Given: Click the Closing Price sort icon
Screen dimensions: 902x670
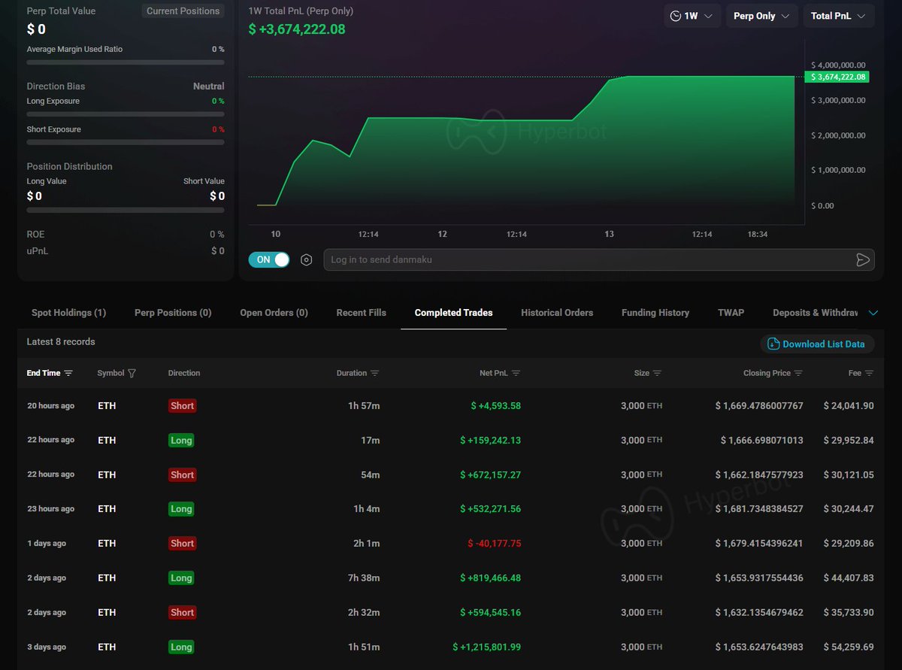Looking at the screenshot, I should (x=798, y=373).
